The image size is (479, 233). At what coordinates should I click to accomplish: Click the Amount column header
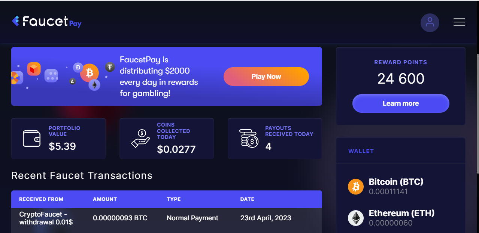105,199
